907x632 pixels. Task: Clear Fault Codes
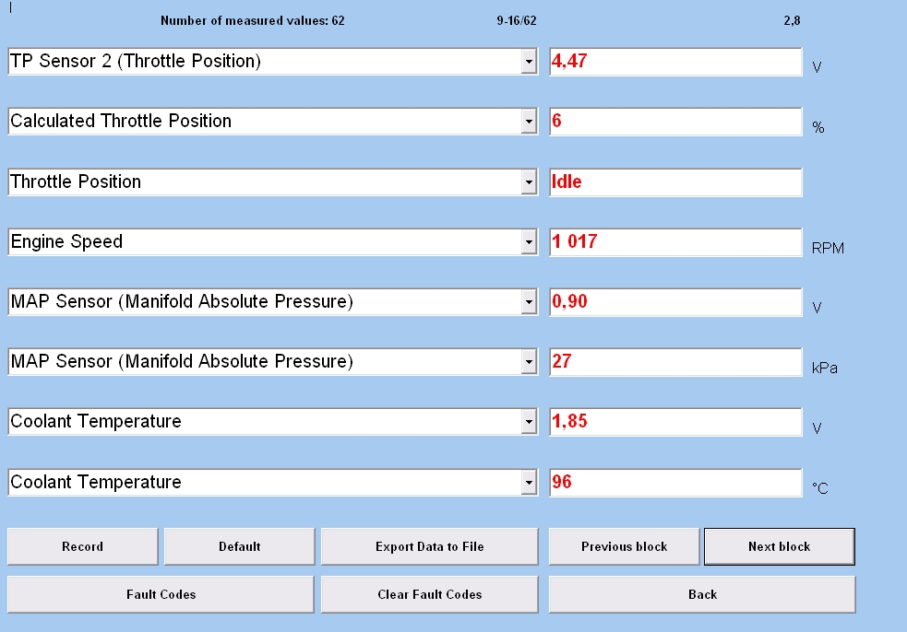coord(430,594)
